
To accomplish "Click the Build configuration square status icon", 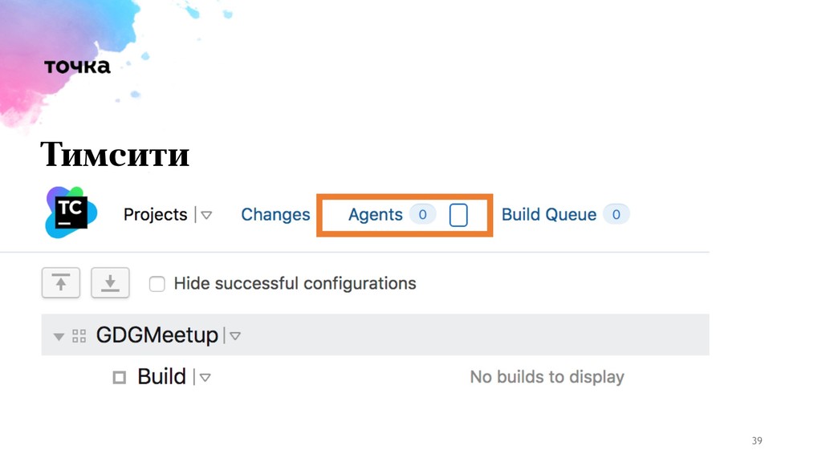I will point(120,377).
